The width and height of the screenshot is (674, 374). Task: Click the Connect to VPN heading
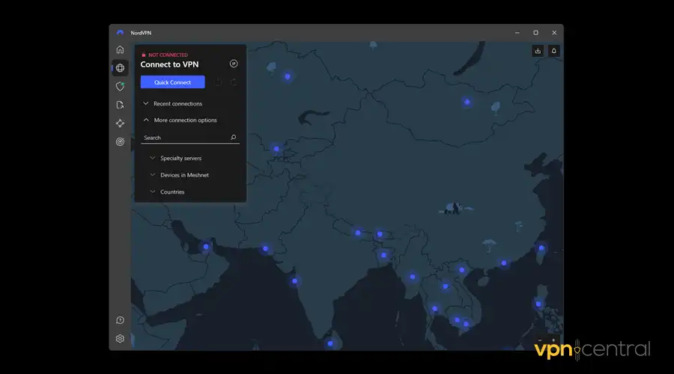click(169, 64)
